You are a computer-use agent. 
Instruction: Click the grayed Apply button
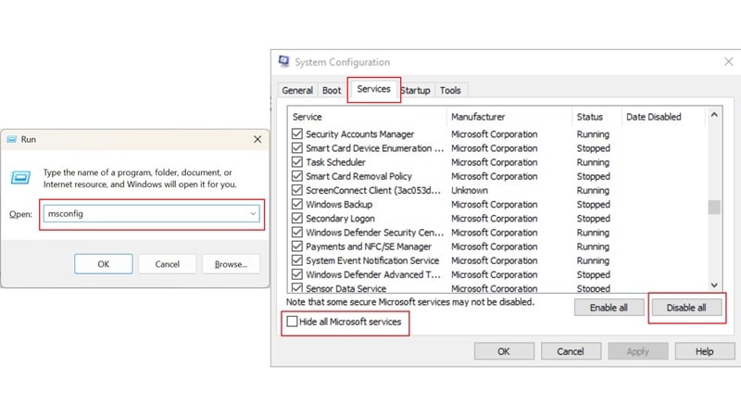pos(637,351)
